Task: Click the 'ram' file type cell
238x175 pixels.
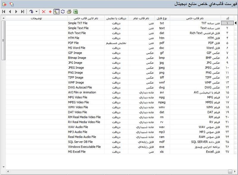Action: [162, 137]
